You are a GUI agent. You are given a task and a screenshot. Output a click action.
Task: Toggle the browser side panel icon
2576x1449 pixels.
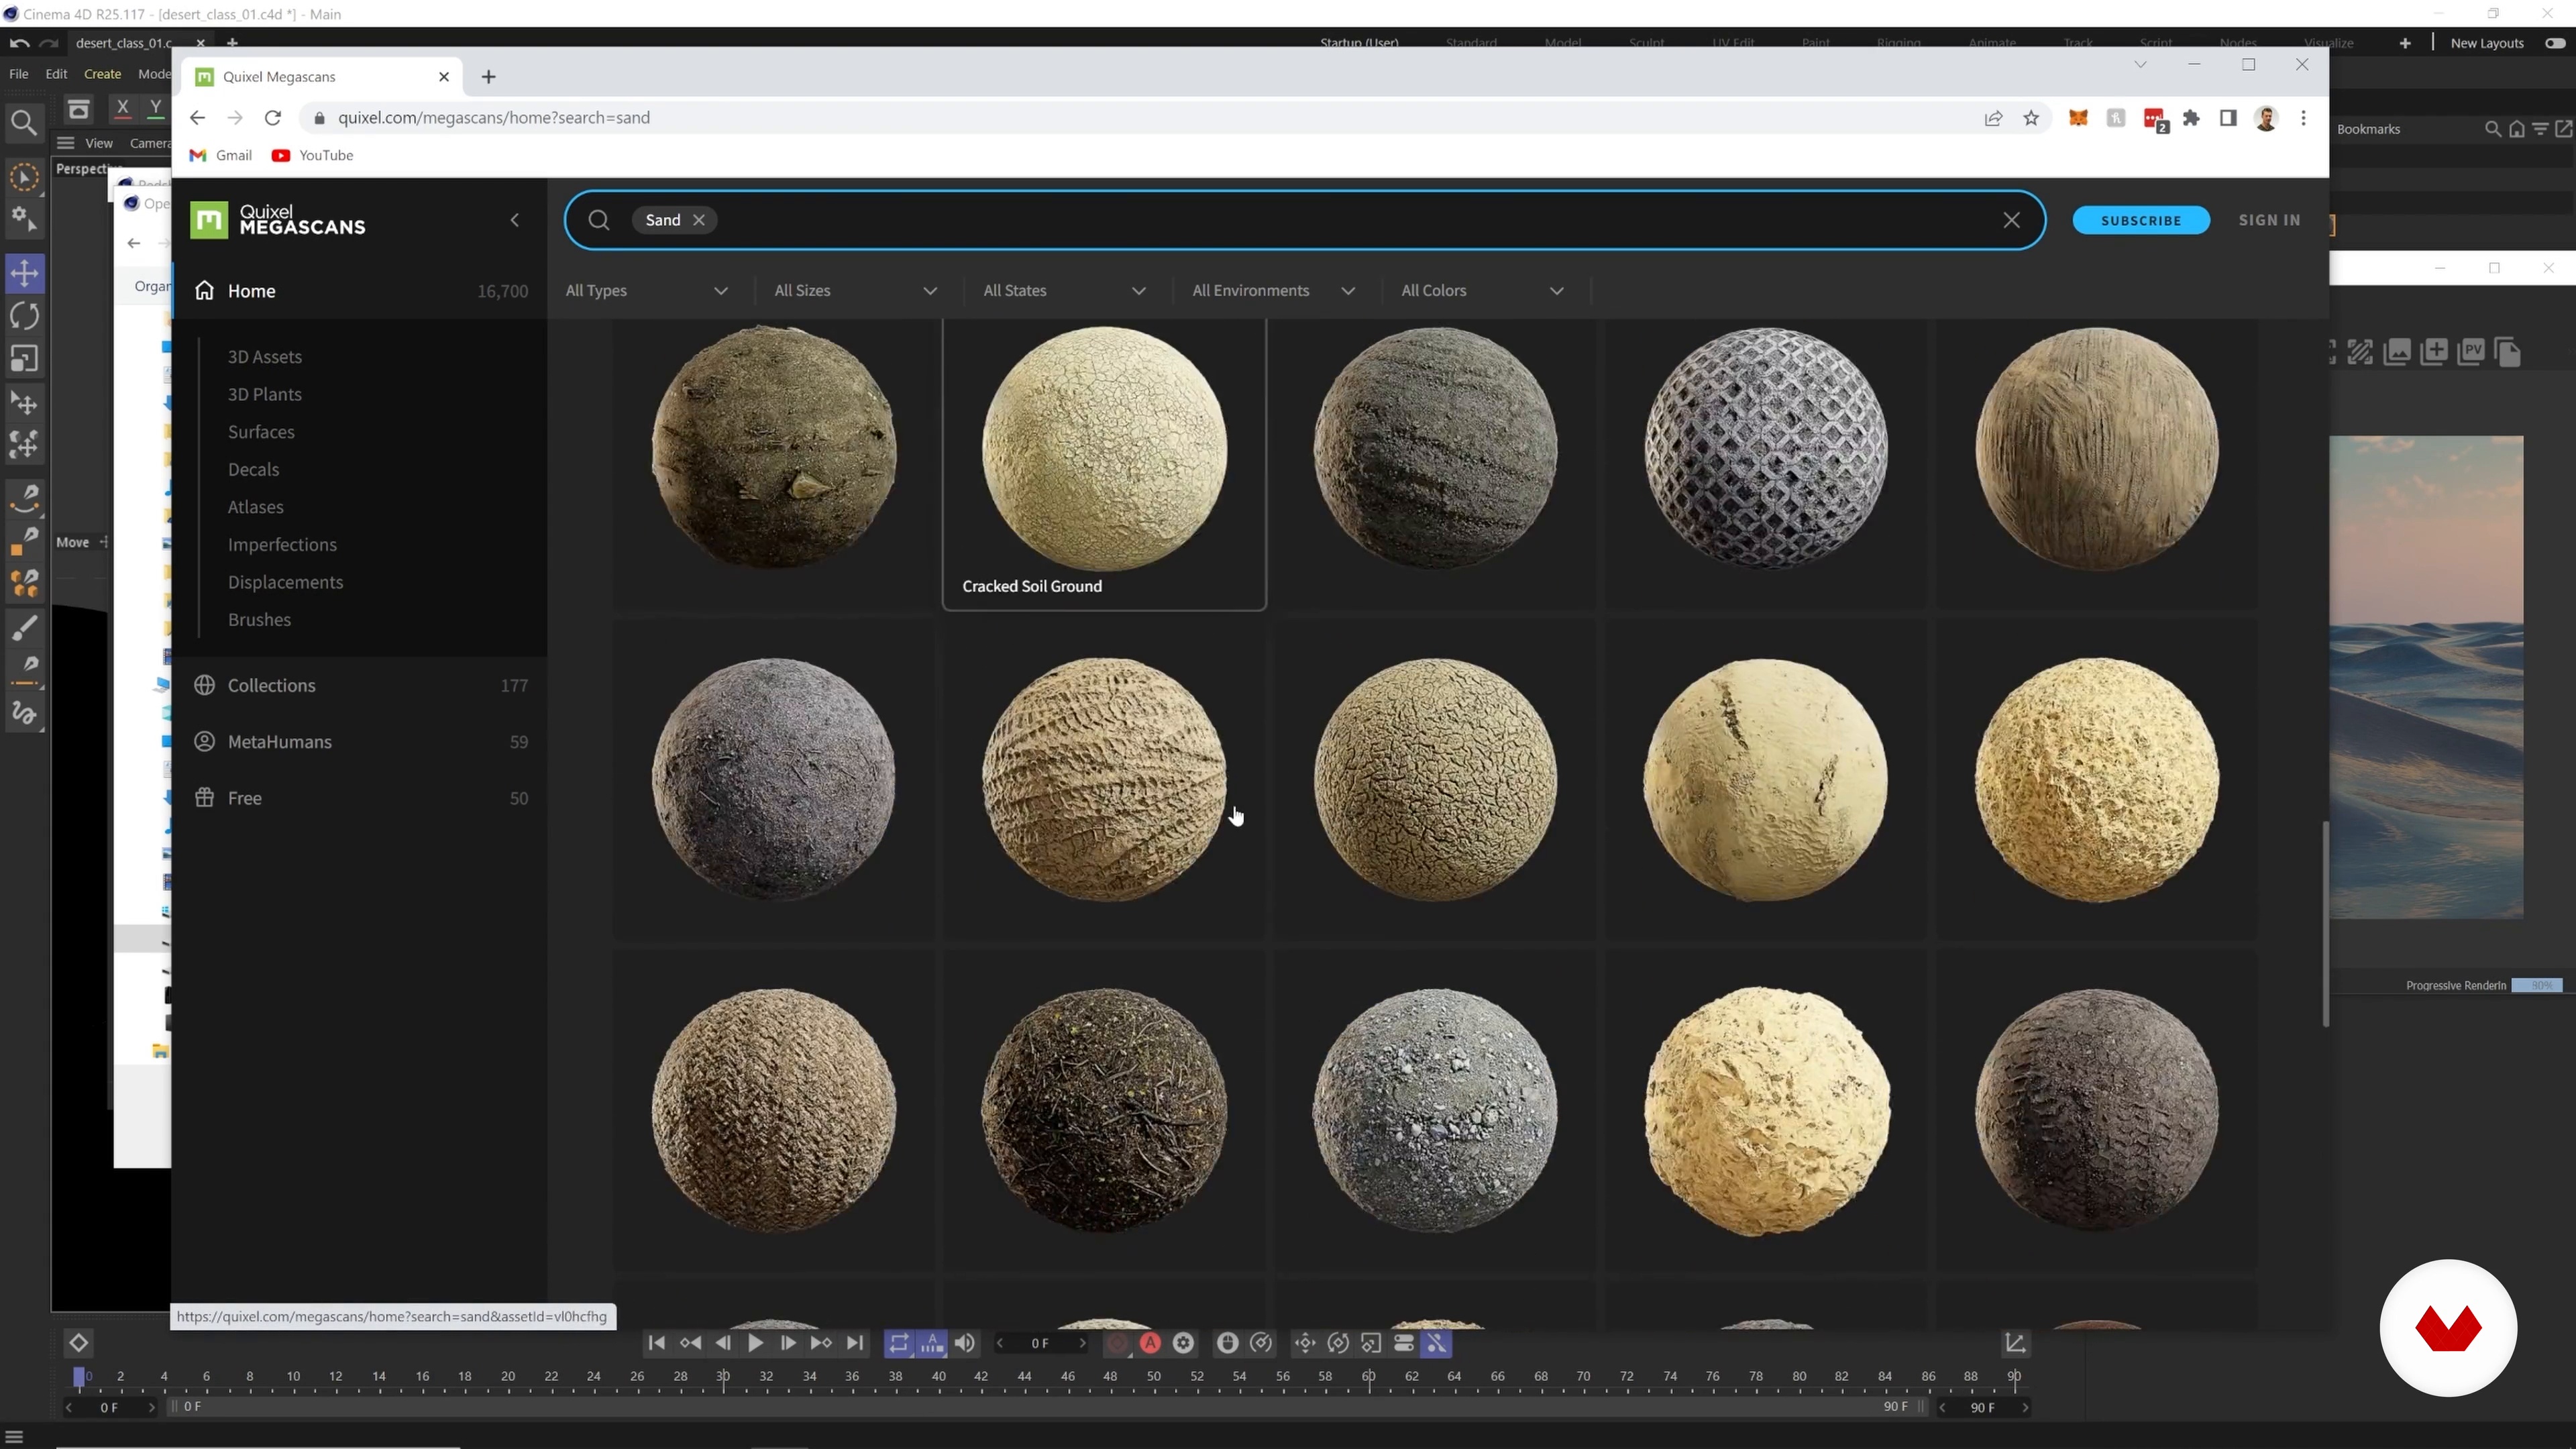[2228, 118]
